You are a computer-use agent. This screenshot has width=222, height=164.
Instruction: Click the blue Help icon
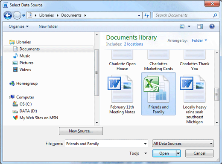point(212,26)
